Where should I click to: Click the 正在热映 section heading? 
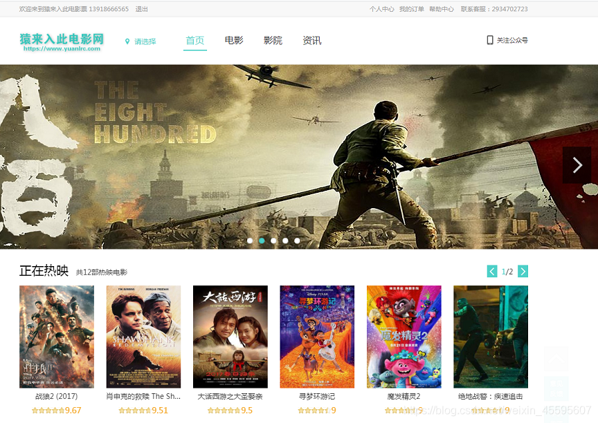[44, 271]
